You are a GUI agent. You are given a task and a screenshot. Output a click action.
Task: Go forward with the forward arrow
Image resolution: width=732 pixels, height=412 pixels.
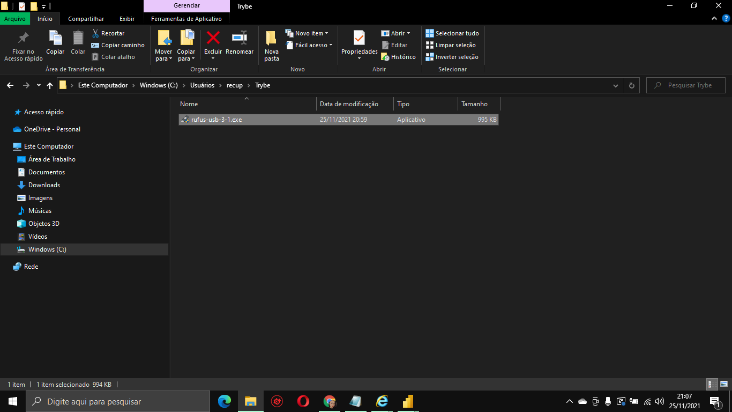pyautogui.click(x=26, y=85)
